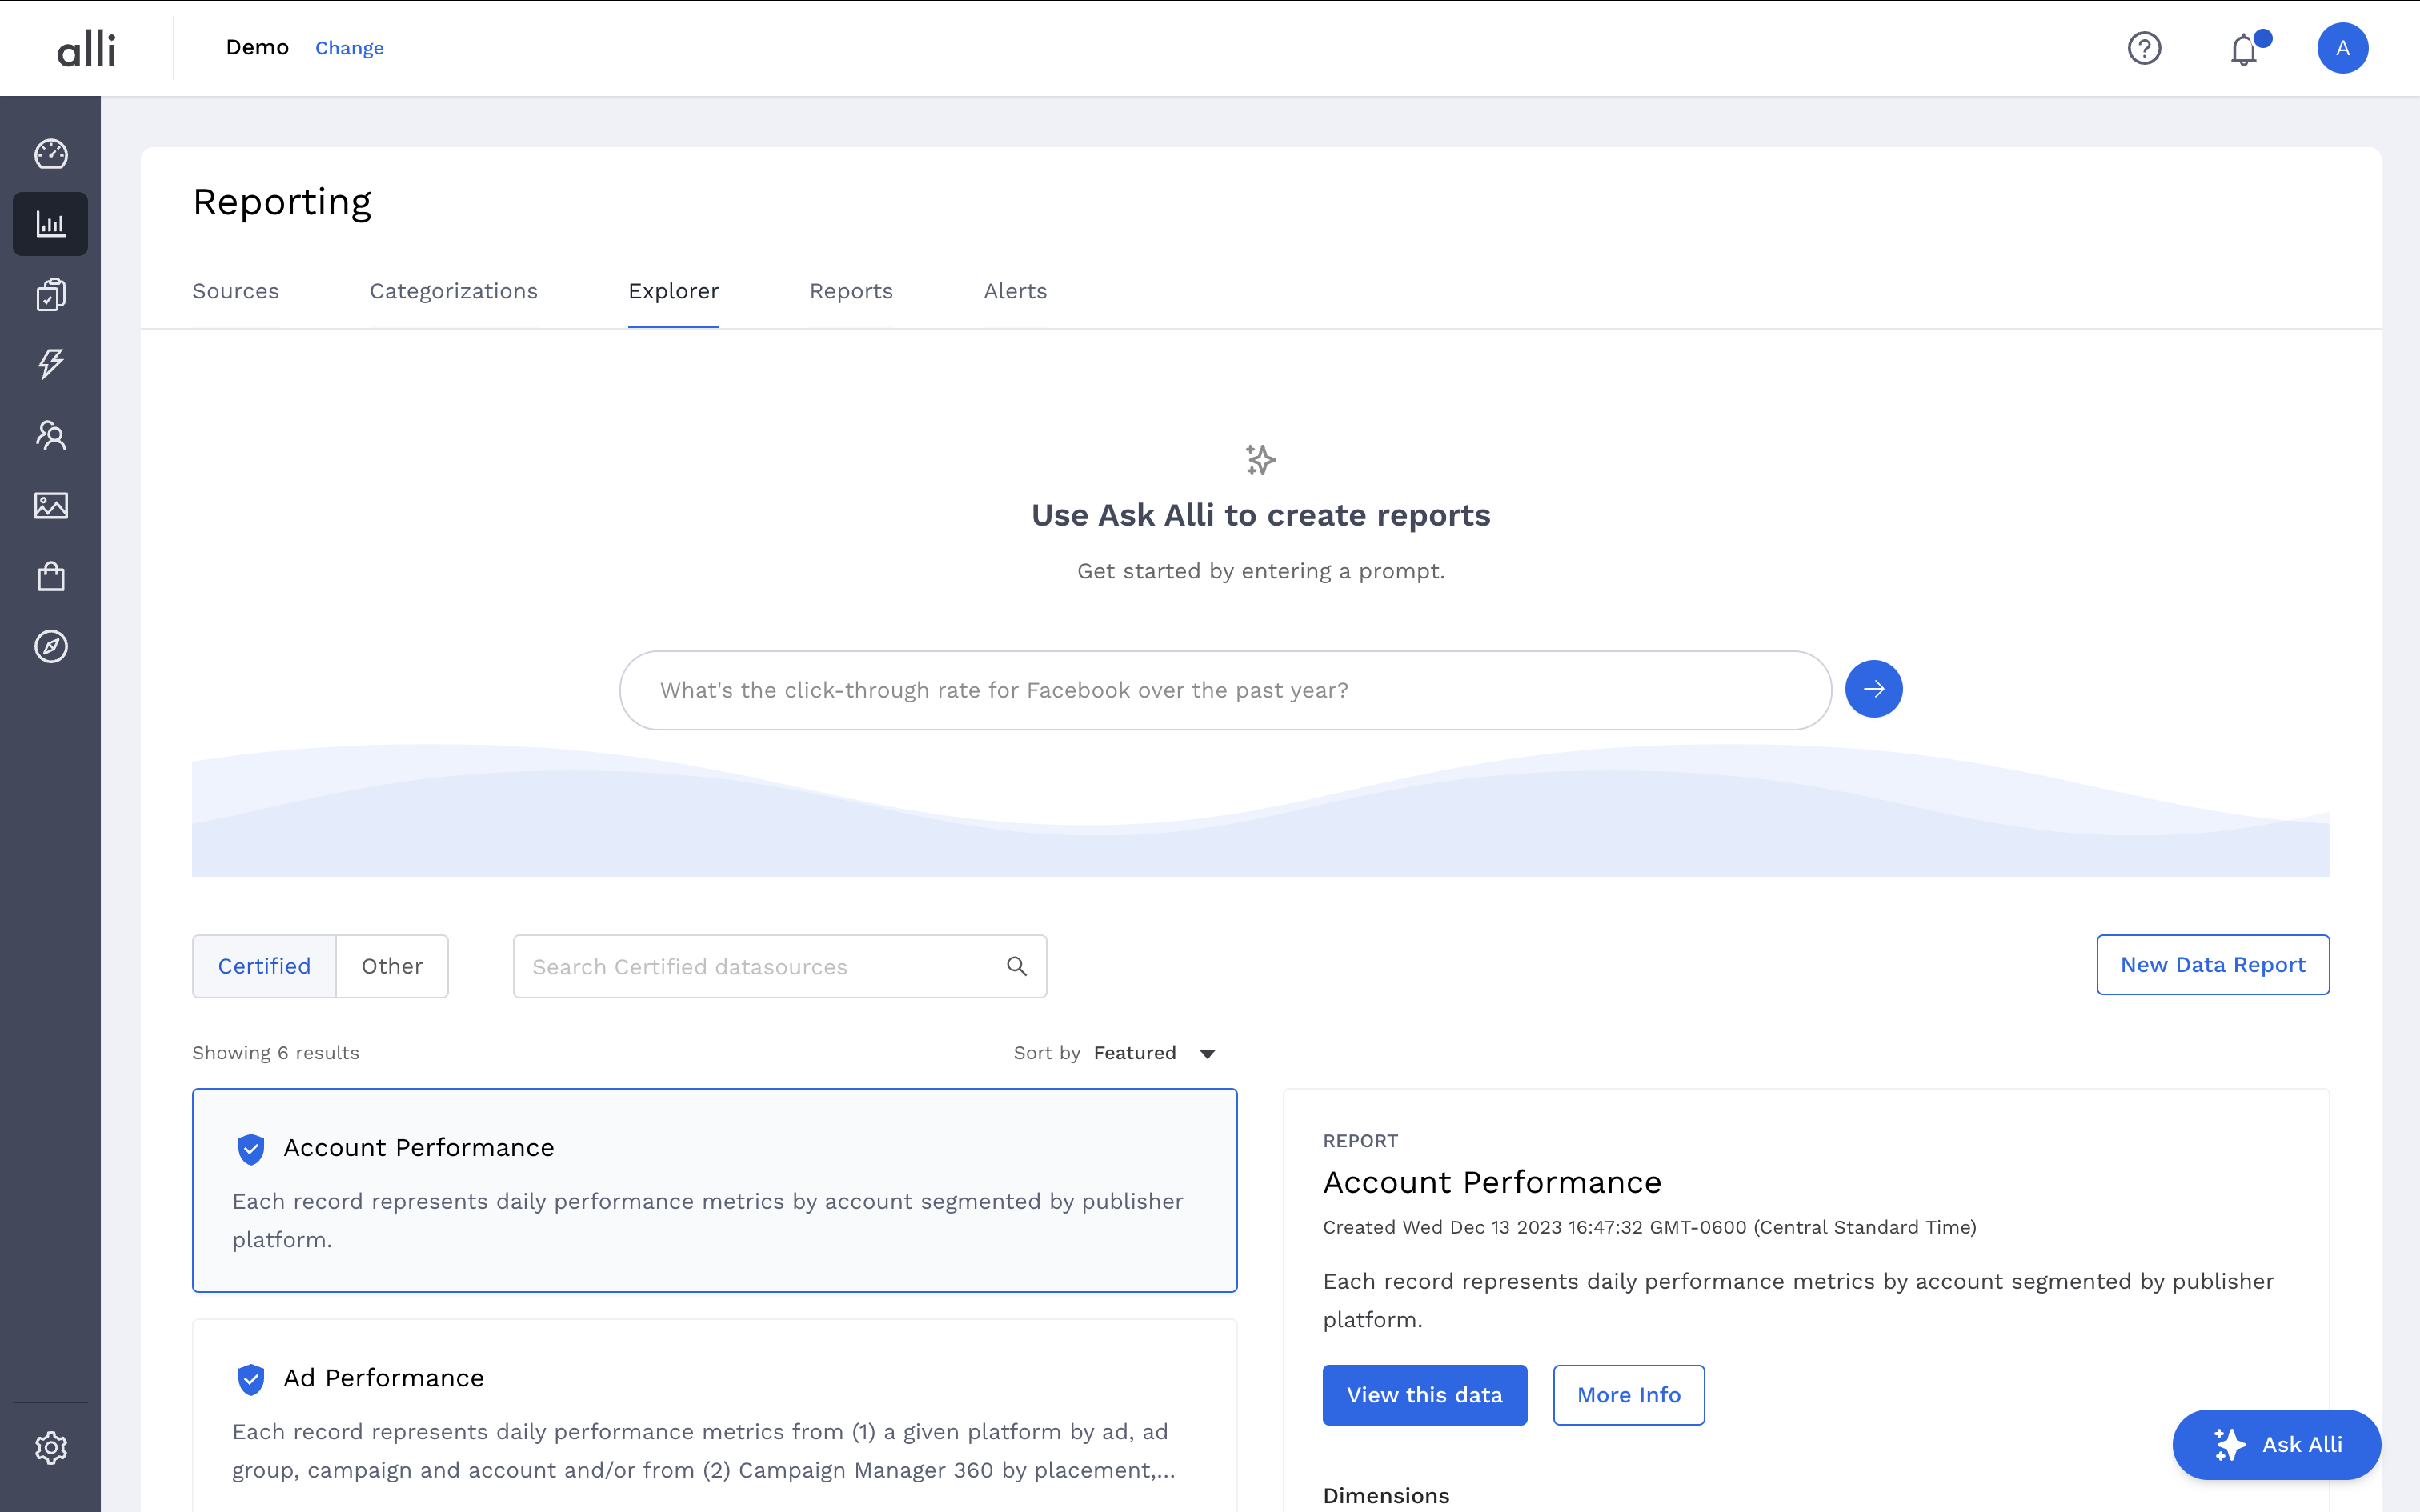Click the help question mark icon
The width and height of the screenshot is (2420, 1512).
(x=2144, y=48)
